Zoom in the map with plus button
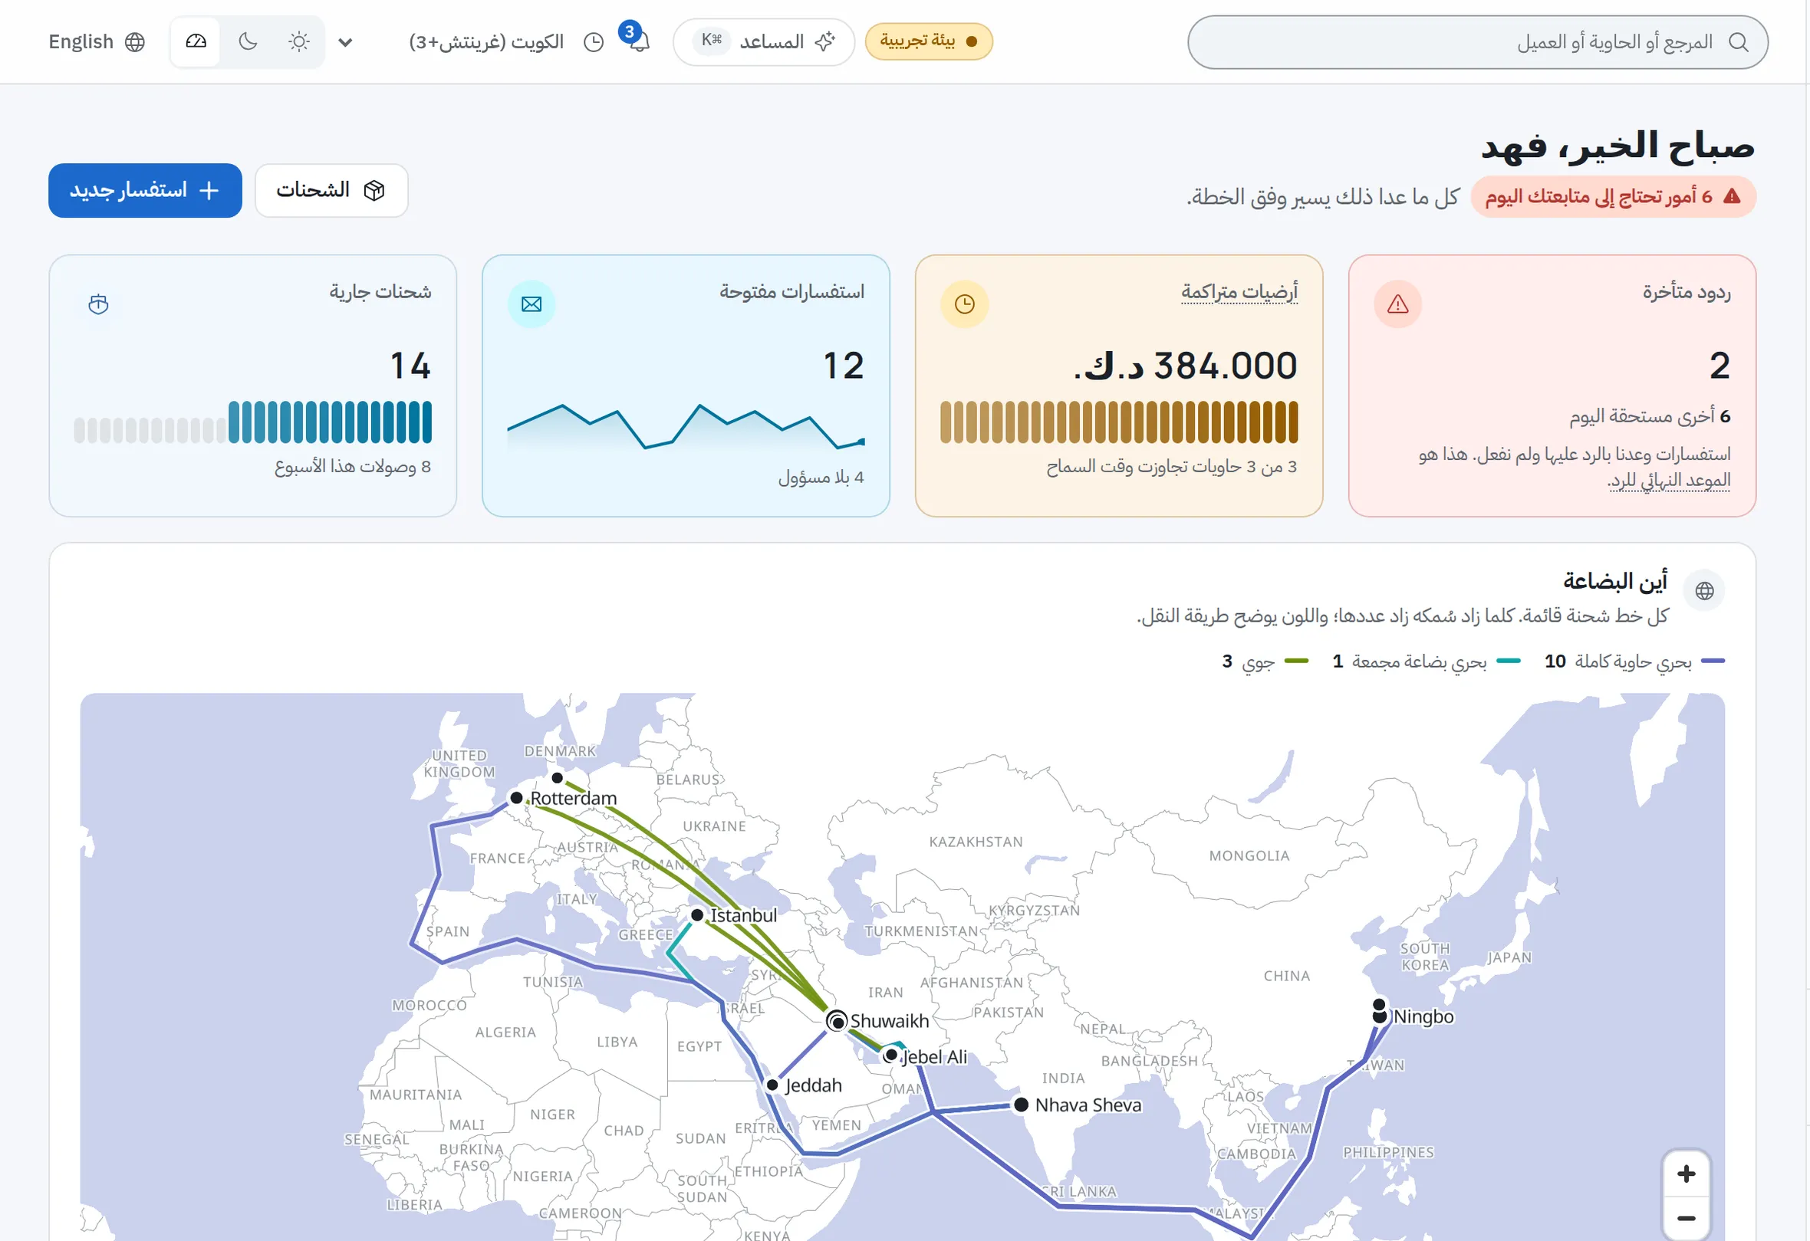This screenshot has height=1241, width=1810. click(1687, 1174)
